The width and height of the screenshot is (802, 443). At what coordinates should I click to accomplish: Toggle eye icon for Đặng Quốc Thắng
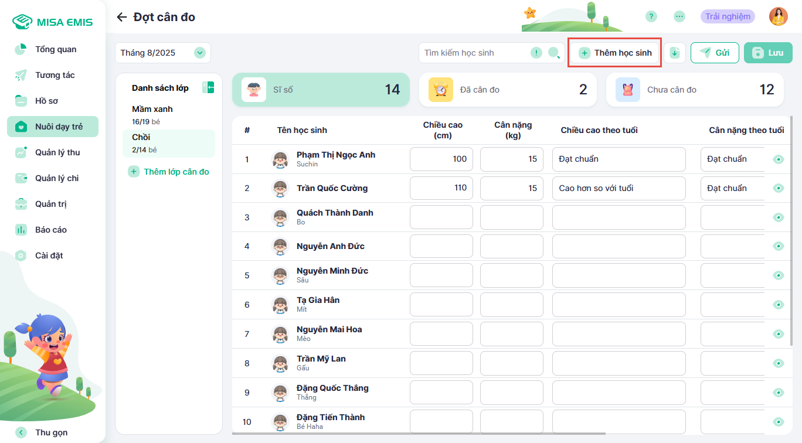click(779, 393)
